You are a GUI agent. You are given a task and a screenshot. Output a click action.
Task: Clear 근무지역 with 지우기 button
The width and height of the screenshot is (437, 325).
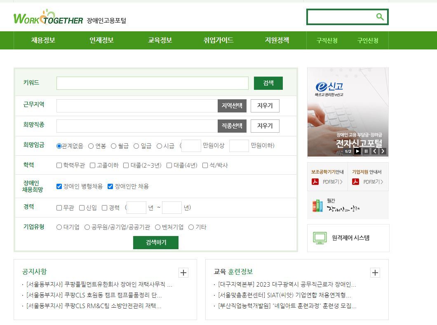tap(265, 106)
